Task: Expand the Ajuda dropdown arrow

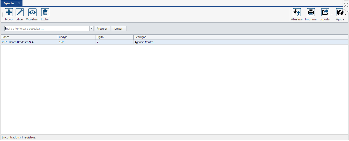Action: tap(346, 15)
